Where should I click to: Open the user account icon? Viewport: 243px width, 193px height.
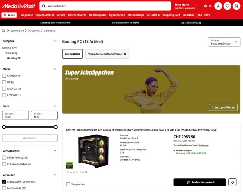tap(218, 6)
